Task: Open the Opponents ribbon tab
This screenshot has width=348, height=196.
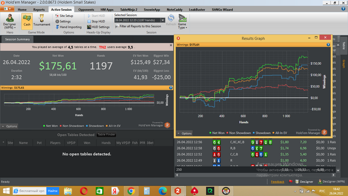Action: pos(86,9)
